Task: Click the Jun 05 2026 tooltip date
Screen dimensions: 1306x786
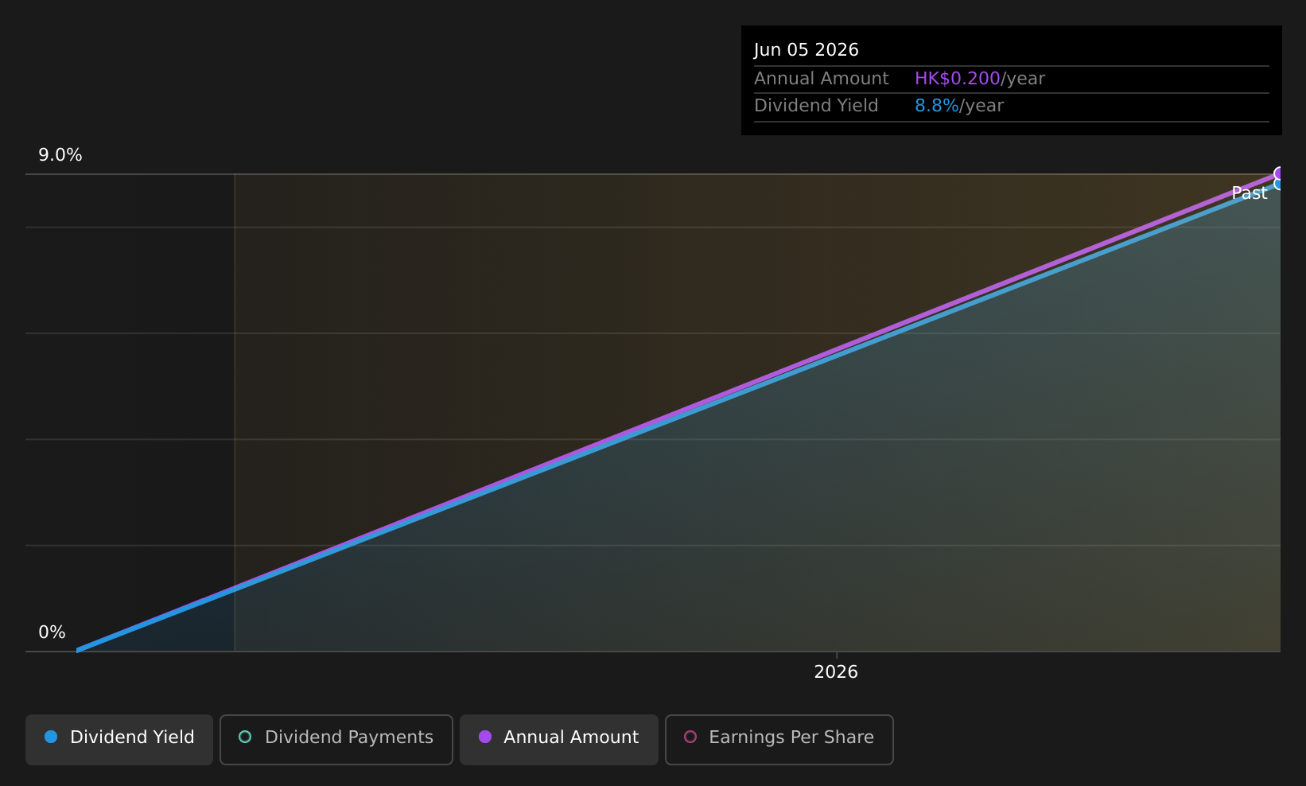Action: coord(807,50)
